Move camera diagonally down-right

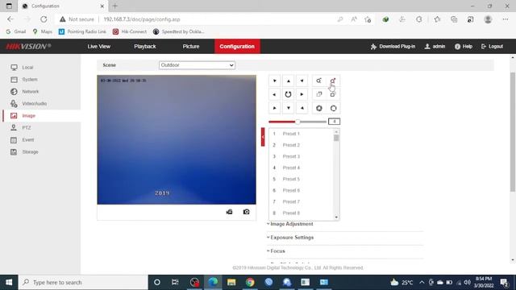point(302,108)
